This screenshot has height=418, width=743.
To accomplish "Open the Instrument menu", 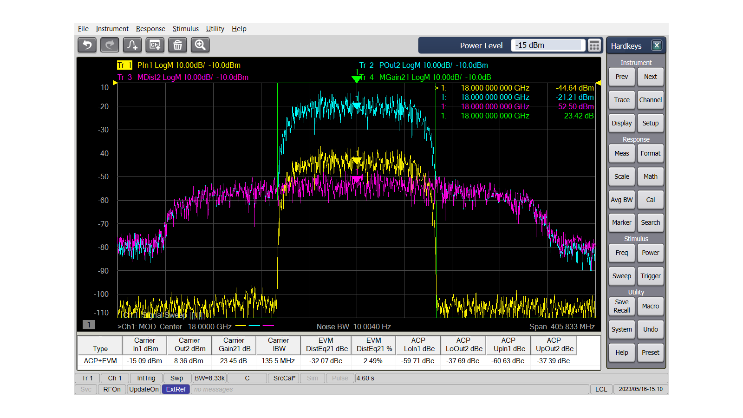I will pos(112,29).
